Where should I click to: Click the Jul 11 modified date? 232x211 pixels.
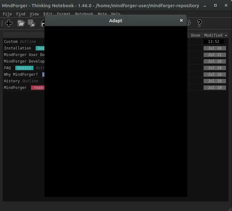click(215, 55)
